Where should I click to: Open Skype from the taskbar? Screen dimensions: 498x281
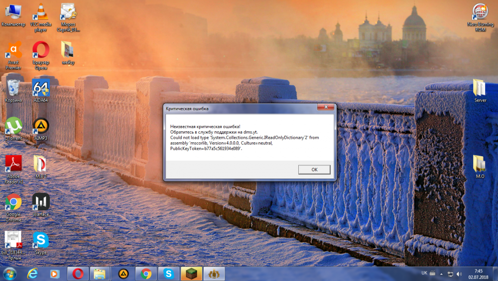(x=168, y=273)
